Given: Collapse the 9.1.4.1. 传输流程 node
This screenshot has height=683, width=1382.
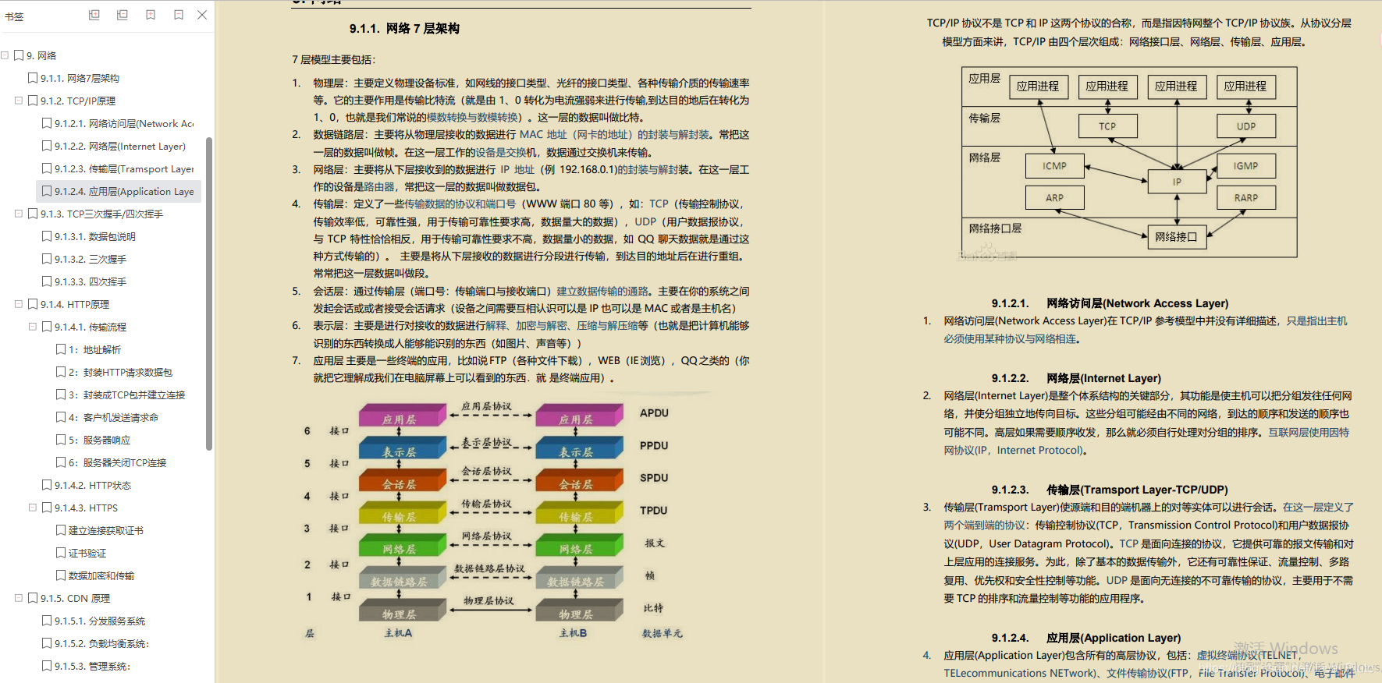Looking at the screenshot, I should [33, 327].
